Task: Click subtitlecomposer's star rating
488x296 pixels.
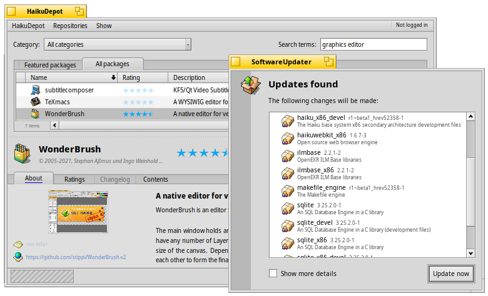Action: coord(138,91)
